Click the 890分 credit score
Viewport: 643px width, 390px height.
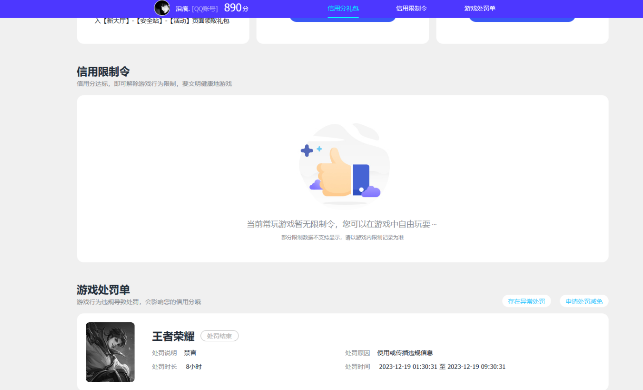coord(237,8)
